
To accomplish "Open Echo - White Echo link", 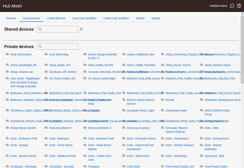I will pyautogui.click(x=138, y=156).
